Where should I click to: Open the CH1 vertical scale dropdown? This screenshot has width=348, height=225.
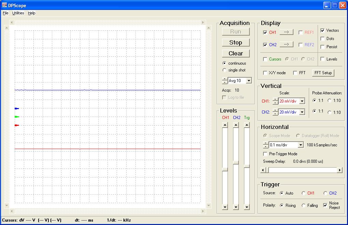(302, 101)
